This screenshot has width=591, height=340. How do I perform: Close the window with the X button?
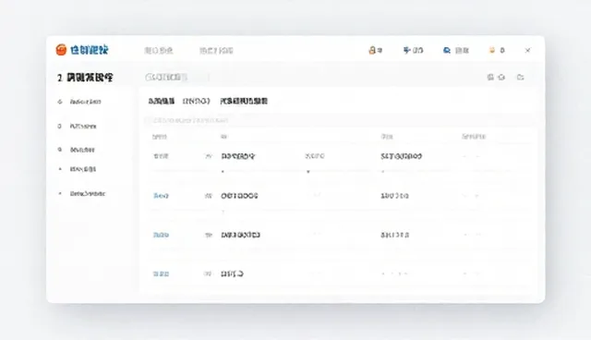(527, 50)
